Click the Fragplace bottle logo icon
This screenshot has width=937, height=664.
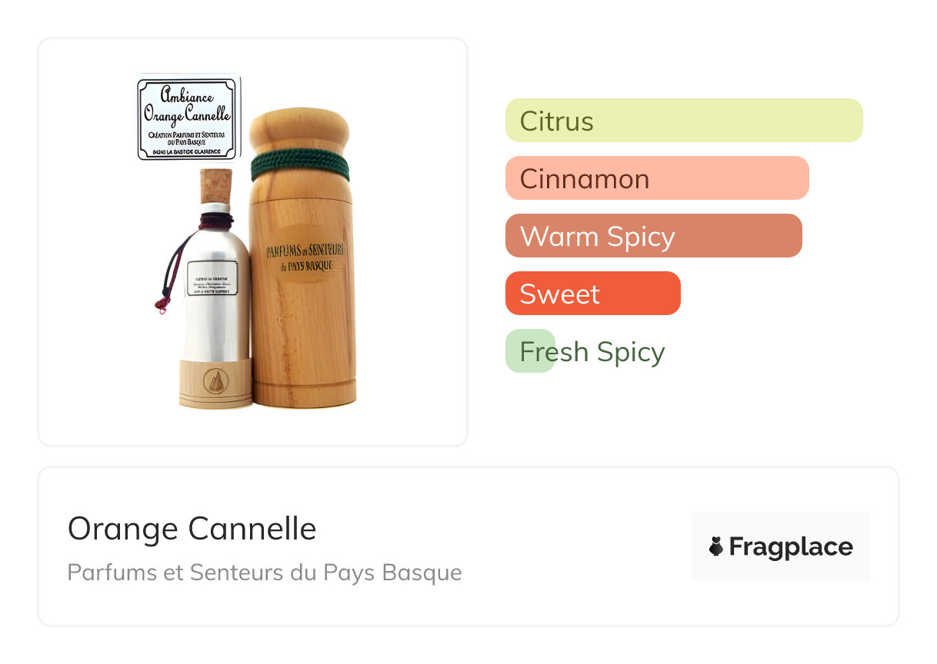tap(716, 546)
